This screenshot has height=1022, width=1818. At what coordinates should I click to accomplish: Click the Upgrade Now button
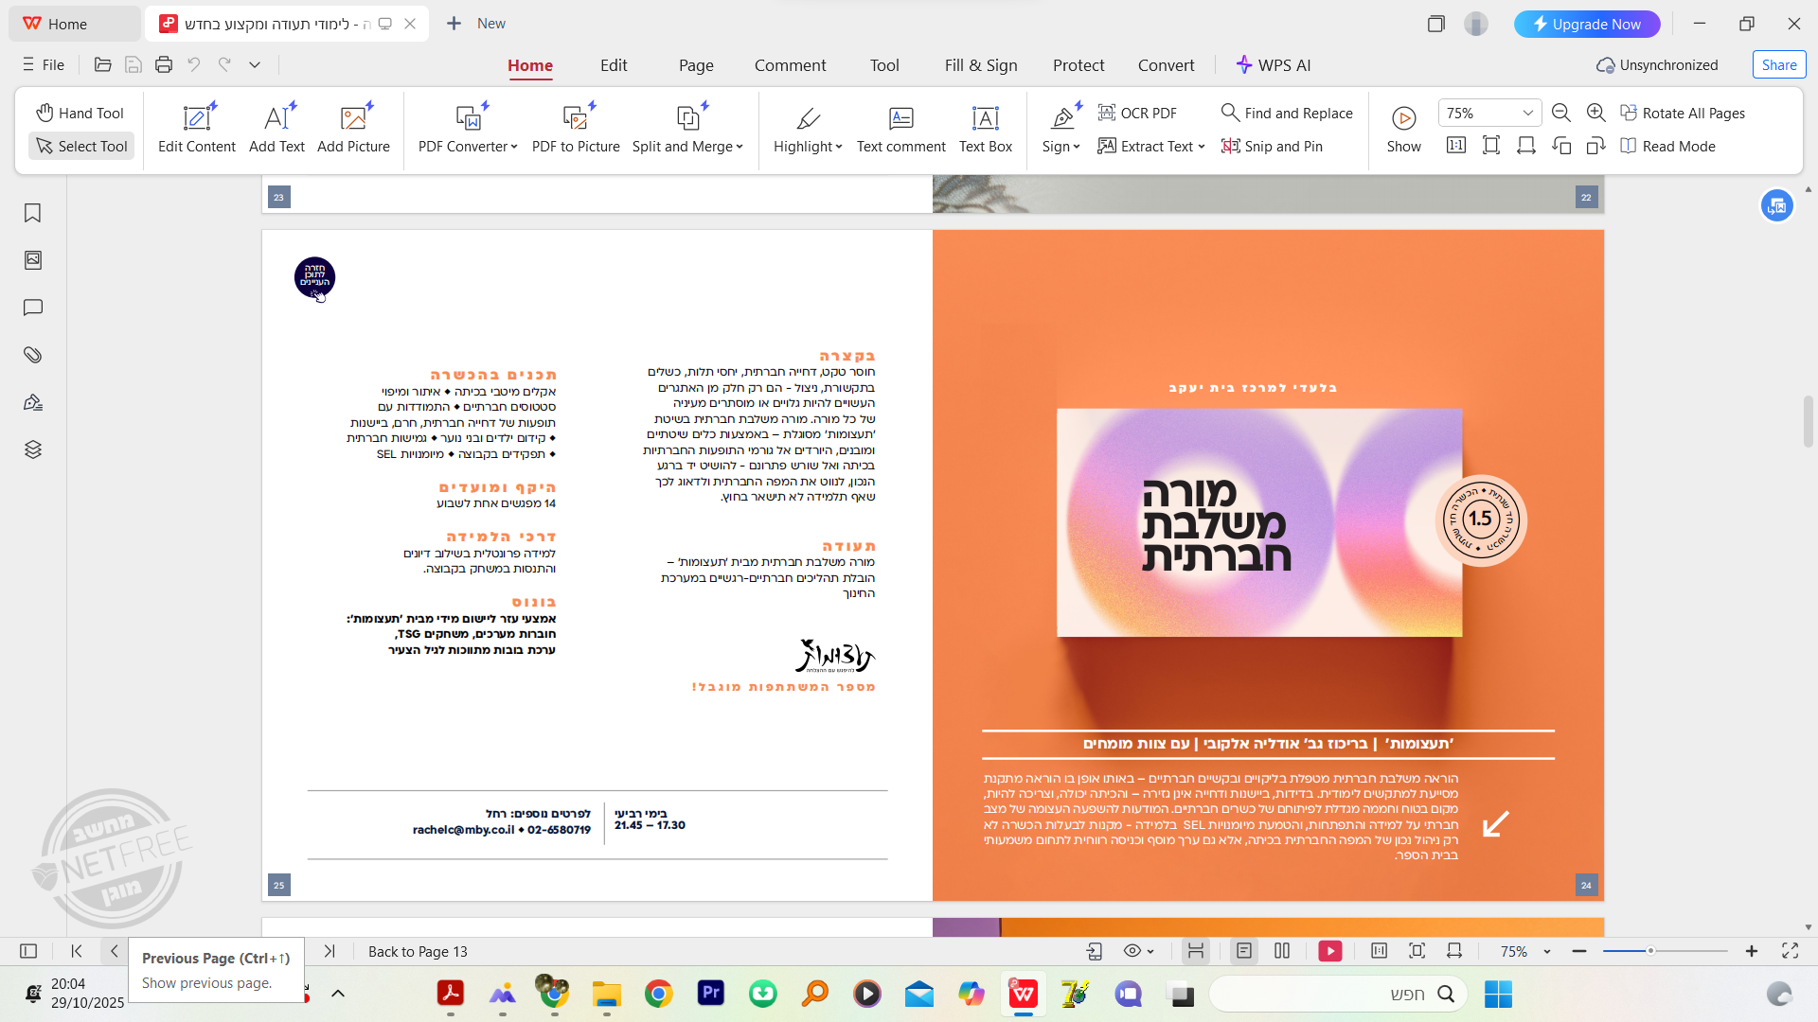(x=1587, y=24)
